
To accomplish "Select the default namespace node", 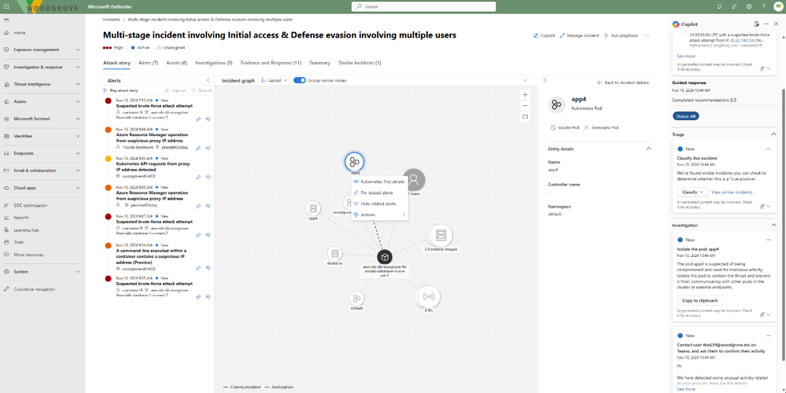I will 356,299.
